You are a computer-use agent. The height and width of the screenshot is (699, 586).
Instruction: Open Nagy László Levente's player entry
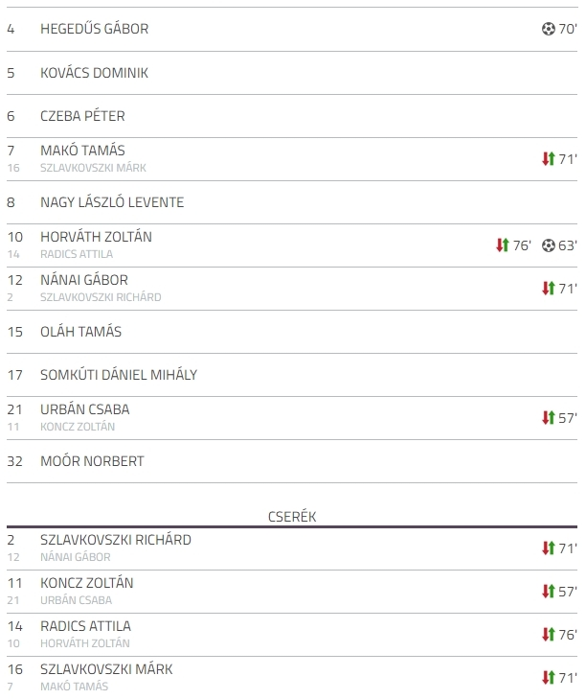[x=112, y=202]
